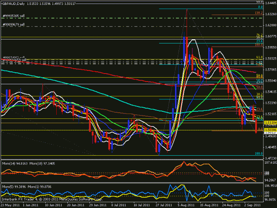This screenshot has width=277, height=208.
Task: Click the 1.64485 price axis label
Action: 271,3
